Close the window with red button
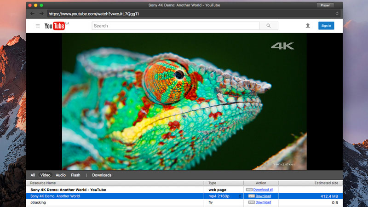368x207 pixels. [30, 5]
